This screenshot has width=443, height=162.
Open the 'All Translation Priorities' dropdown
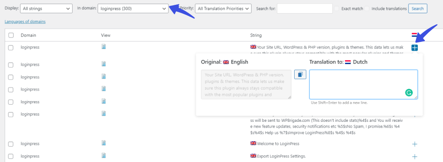pos(223,9)
